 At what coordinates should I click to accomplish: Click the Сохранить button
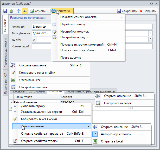(x=127, y=11)
